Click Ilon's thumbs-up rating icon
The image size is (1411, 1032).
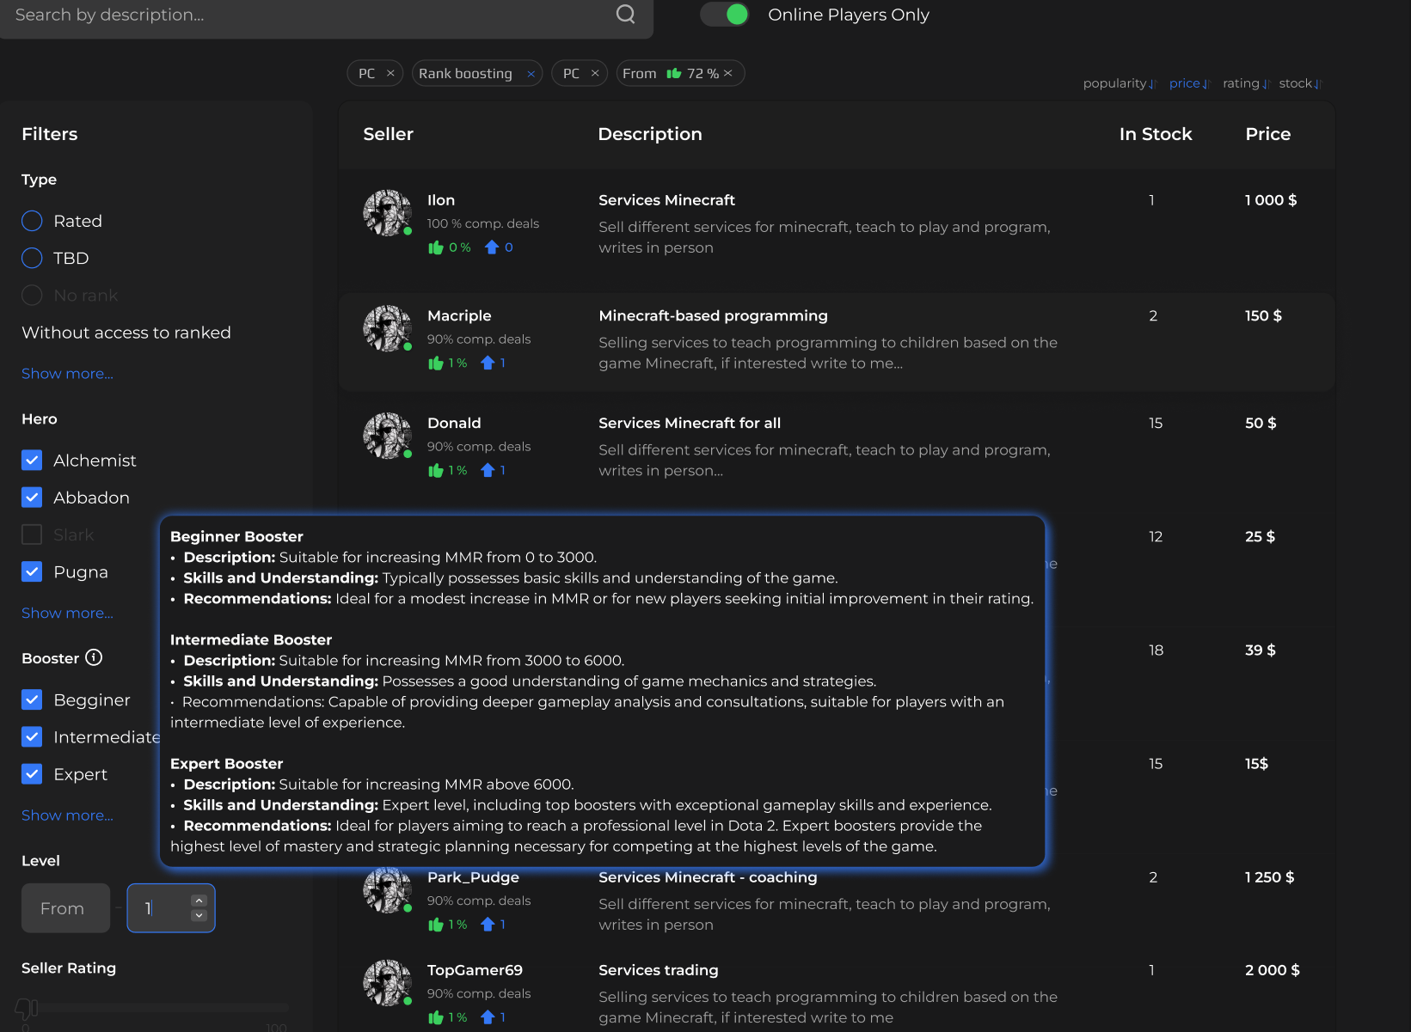pos(436,247)
